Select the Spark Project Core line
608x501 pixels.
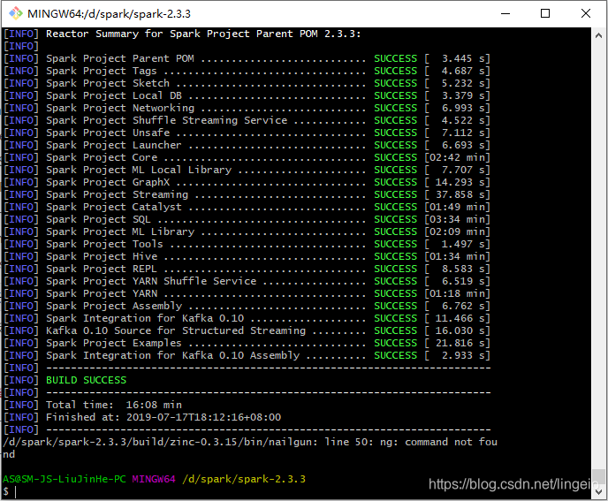pos(247,158)
